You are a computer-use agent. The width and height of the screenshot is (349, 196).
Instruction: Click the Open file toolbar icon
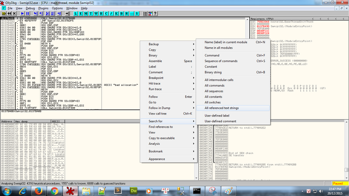point(4,14)
